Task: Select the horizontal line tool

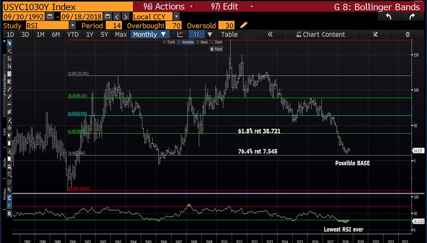Action: point(9,104)
